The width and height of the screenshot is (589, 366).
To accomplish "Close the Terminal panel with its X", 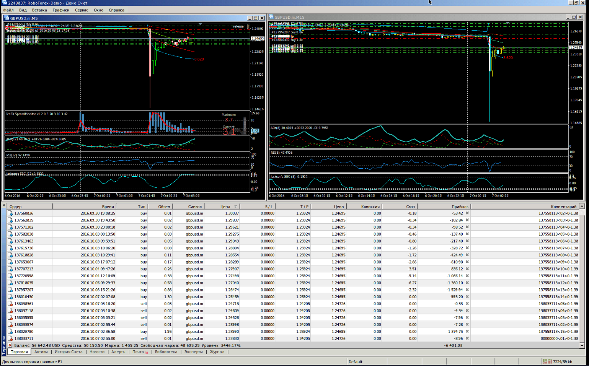I will [x=4, y=205].
